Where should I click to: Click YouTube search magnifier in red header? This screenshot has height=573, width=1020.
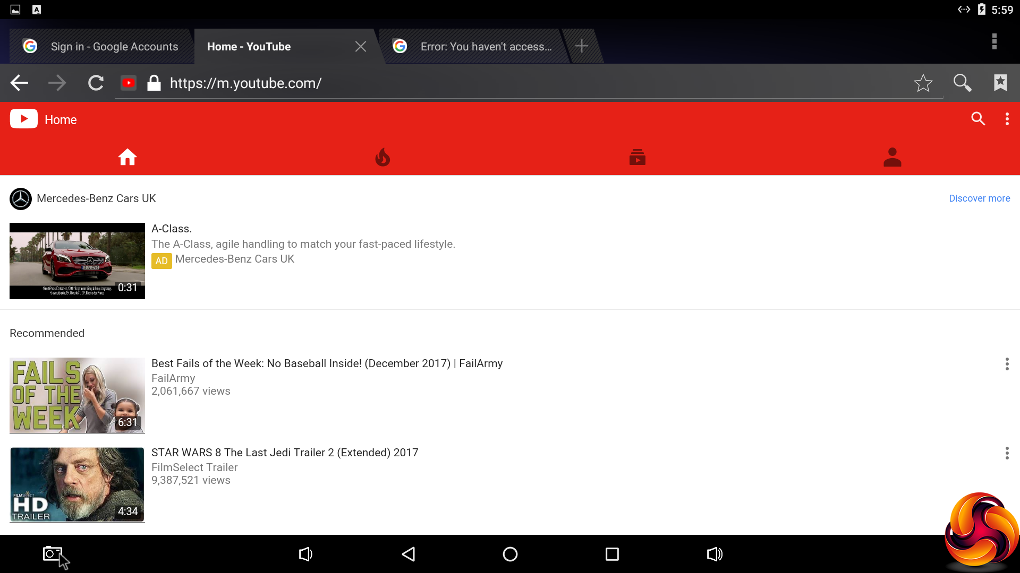tap(977, 119)
